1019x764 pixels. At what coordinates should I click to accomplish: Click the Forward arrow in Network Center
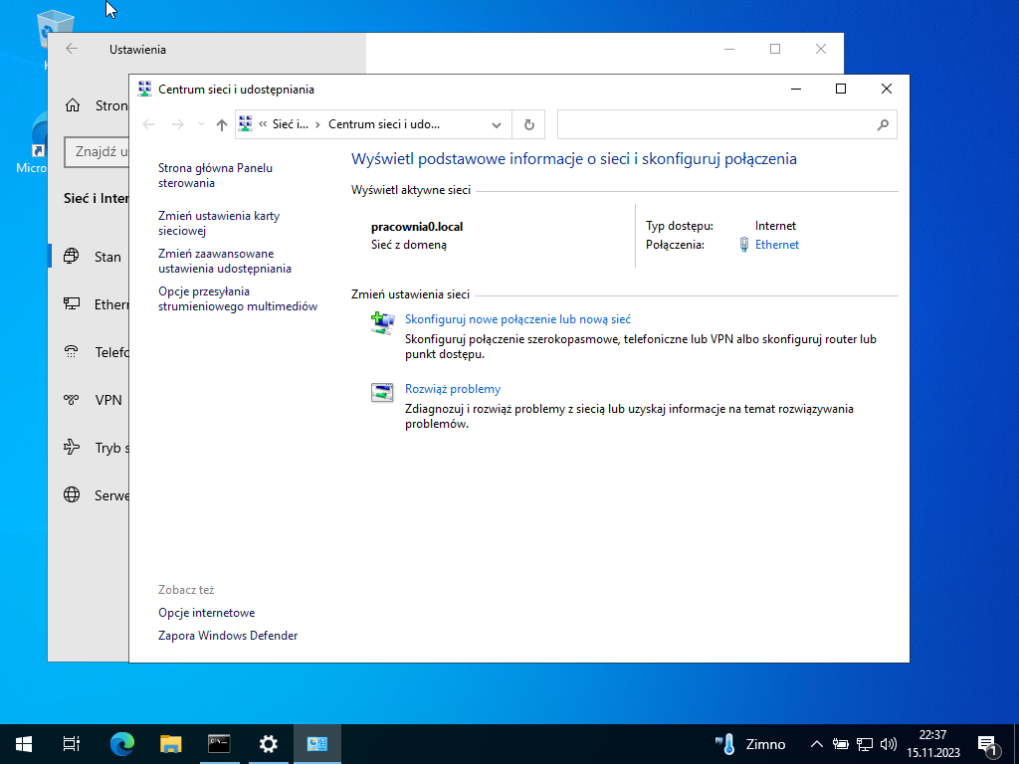coord(177,124)
